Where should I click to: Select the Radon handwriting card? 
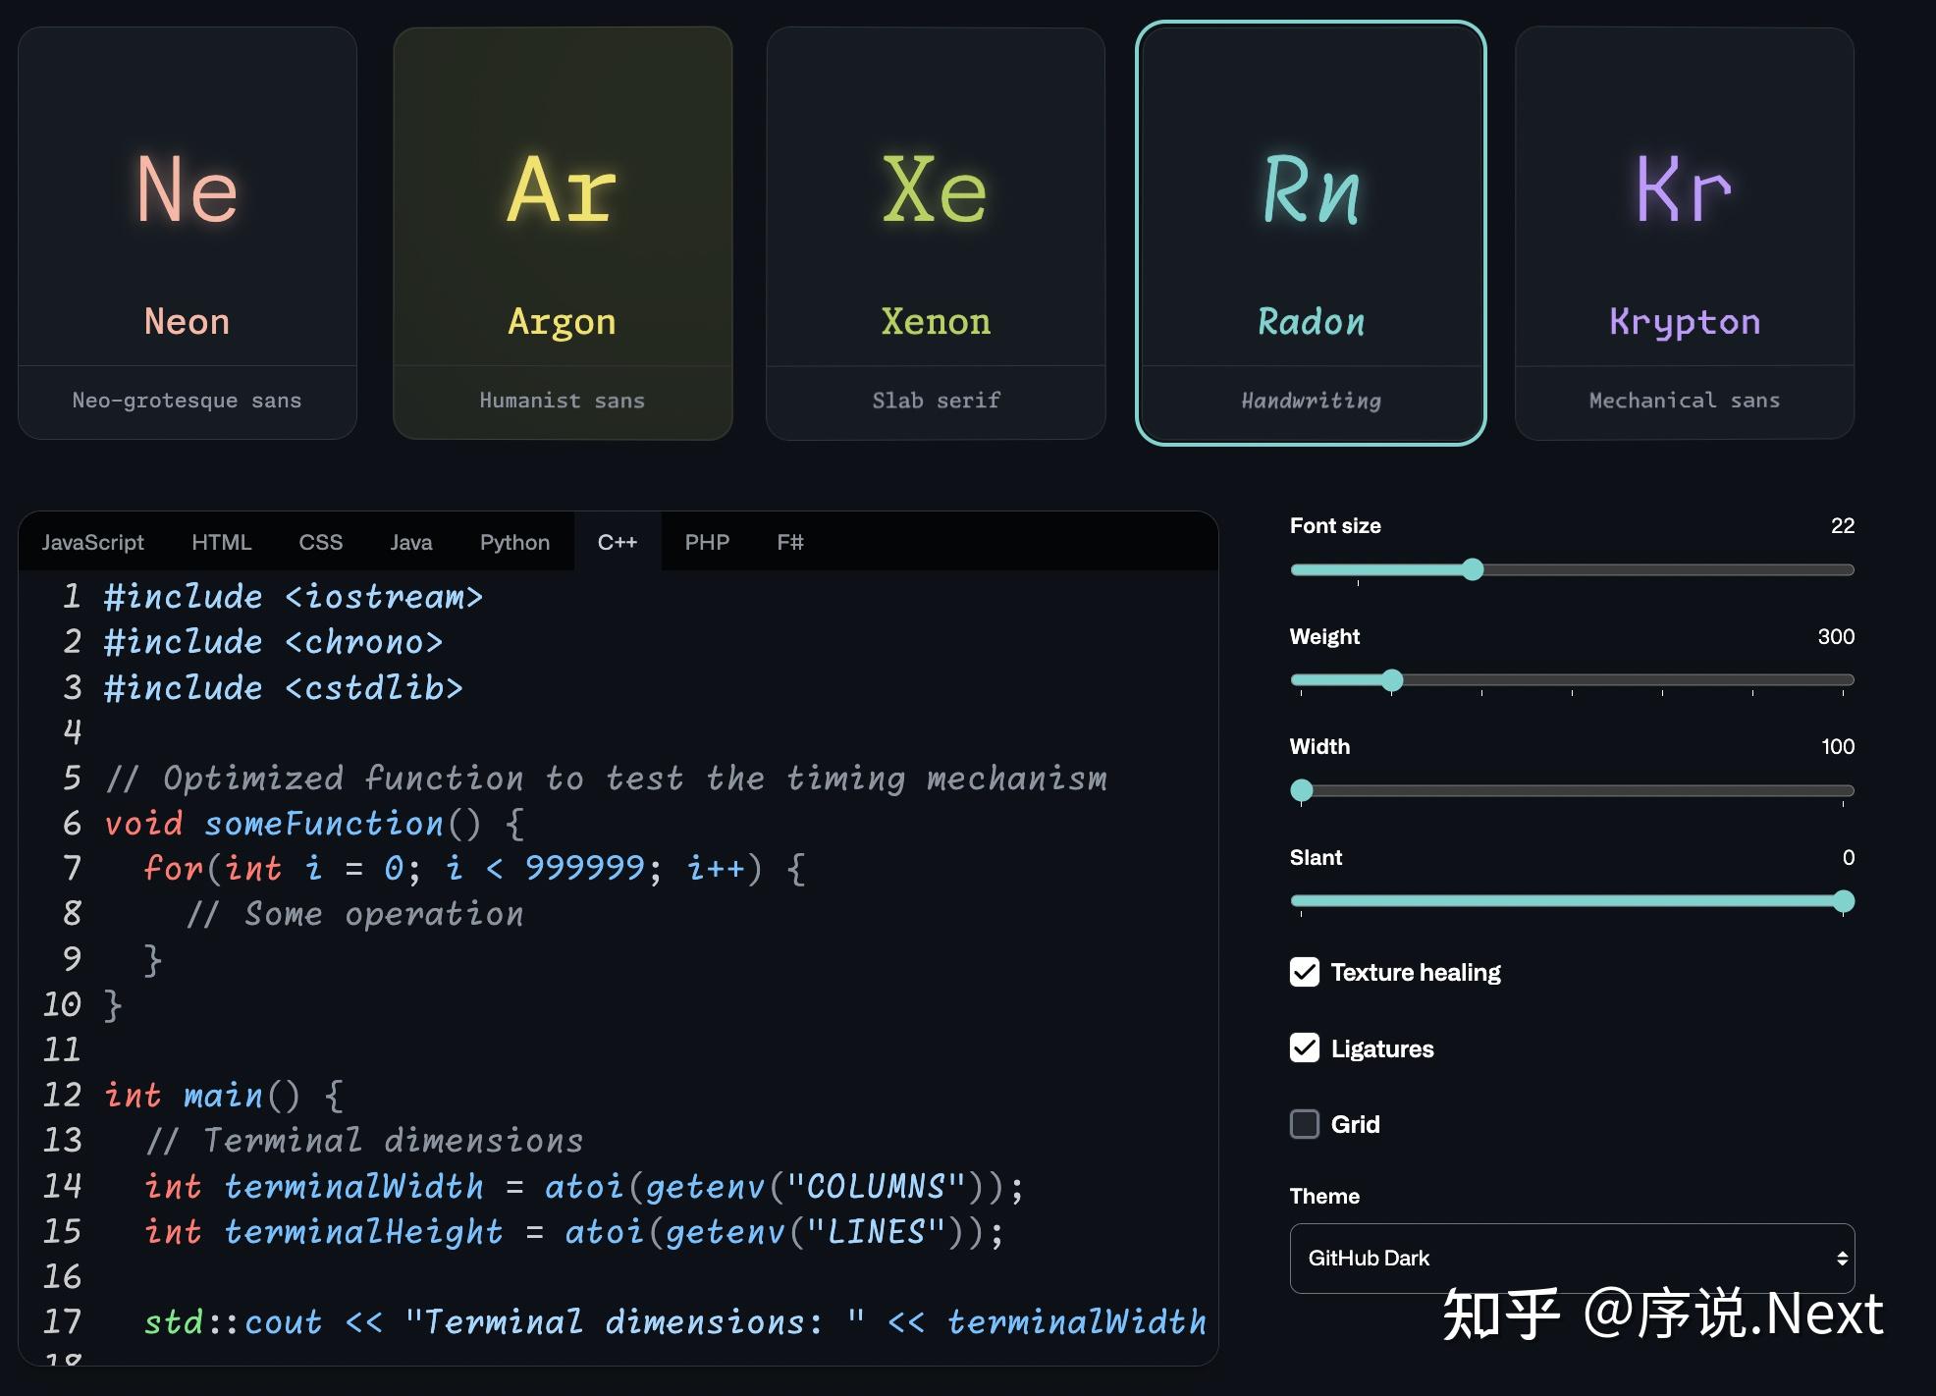1311,231
